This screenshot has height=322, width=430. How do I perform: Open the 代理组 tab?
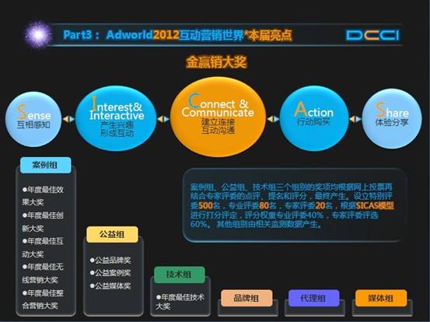pos(313,298)
